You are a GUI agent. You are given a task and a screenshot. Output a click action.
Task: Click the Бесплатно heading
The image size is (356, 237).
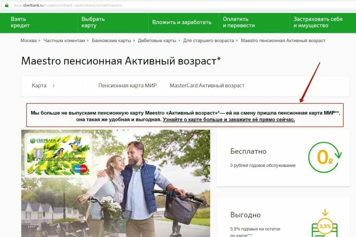[x=248, y=151]
